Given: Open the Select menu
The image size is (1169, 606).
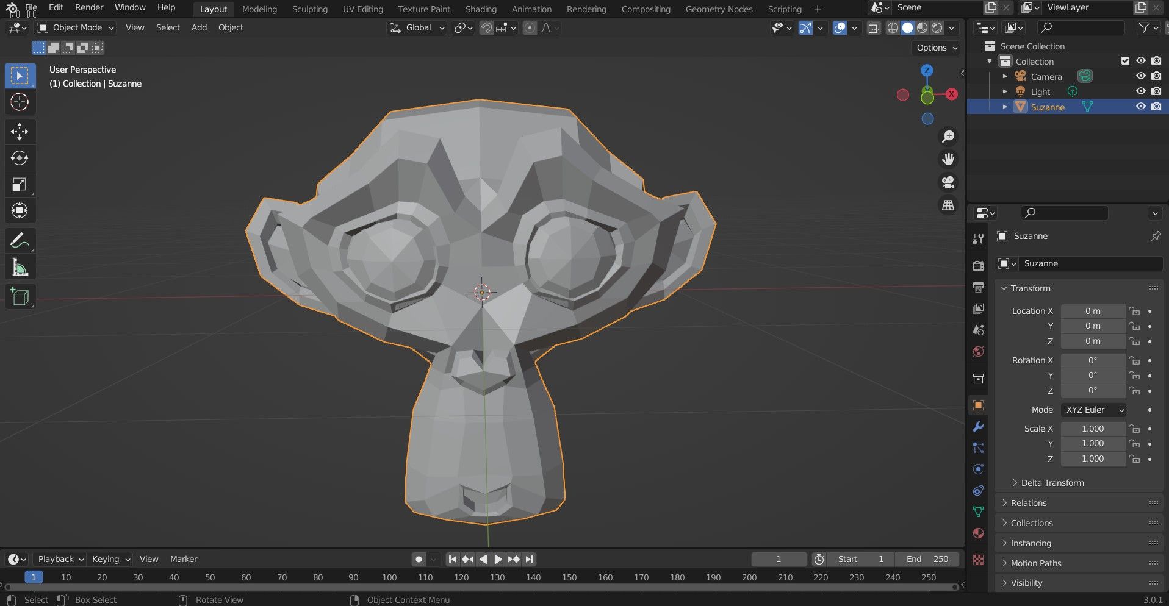Looking at the screenshot, I should 168,27.
